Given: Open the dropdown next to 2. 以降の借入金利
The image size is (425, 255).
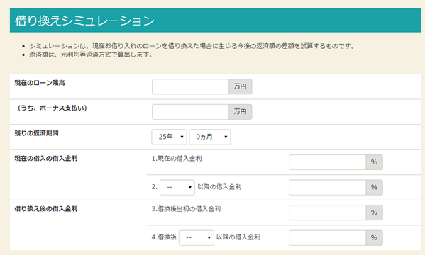Looking at the screenshot, I should 177,187.
